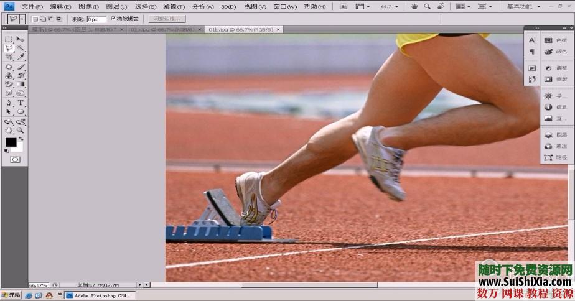Toggle the anti-alias (消除锯齿) checkbox
Viewport: 575px width, 301px height.
click(113, 18)
